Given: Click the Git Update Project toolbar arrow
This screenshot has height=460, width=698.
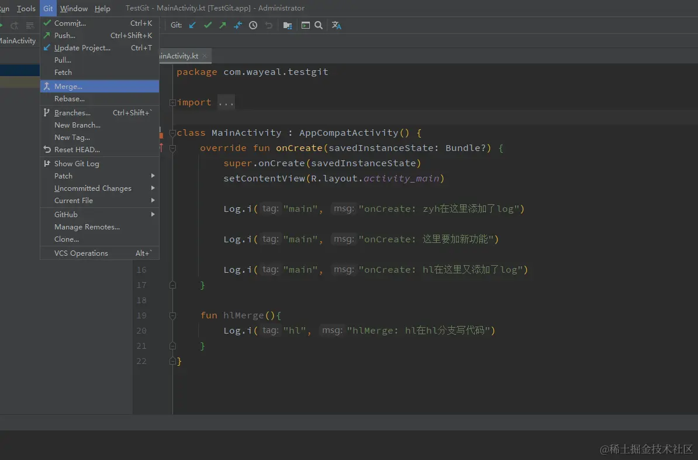Looking at the screenshot, I should [192, 25].
